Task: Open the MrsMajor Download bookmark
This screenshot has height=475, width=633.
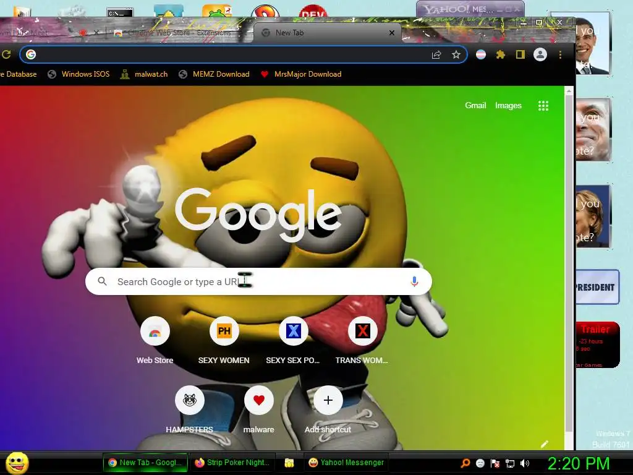Action: click(301, 74)
